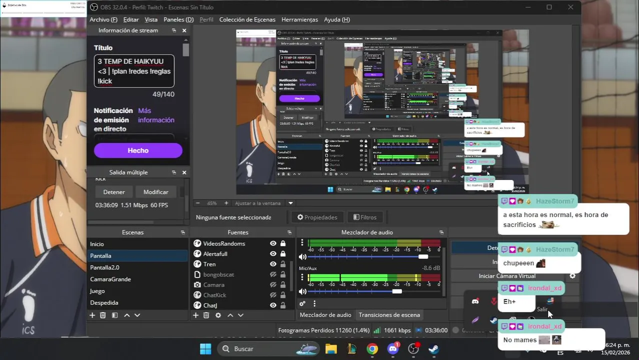Viewport: 639px width, 360px height.
Task: Show the bongobscat source
Action: [273, 274]
